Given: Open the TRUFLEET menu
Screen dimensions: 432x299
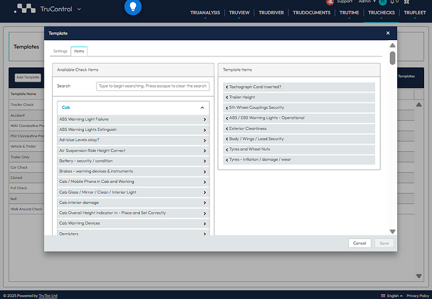Looking at the screenshot, I should click(415, 13).
